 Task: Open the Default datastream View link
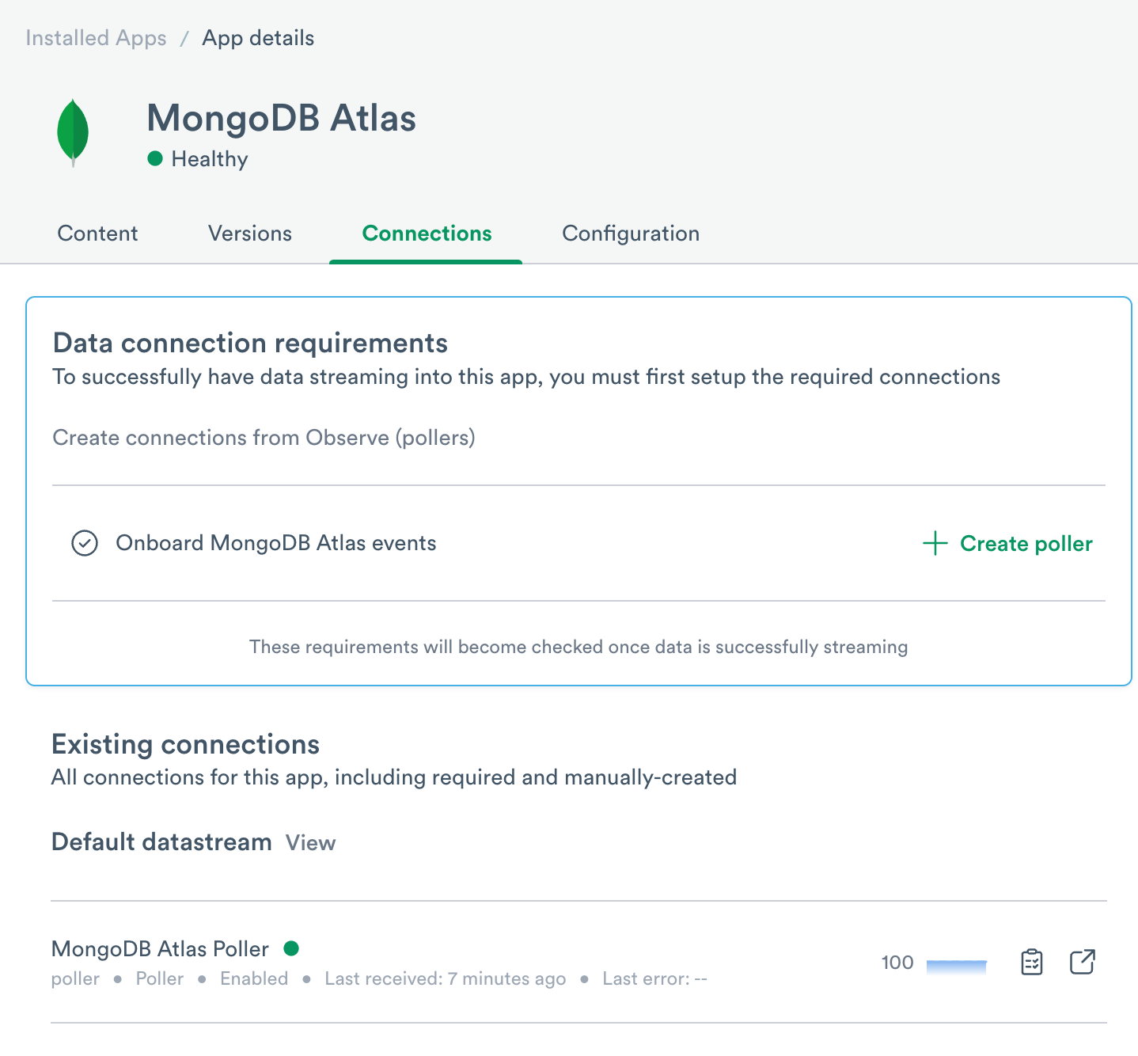(310, 843)
